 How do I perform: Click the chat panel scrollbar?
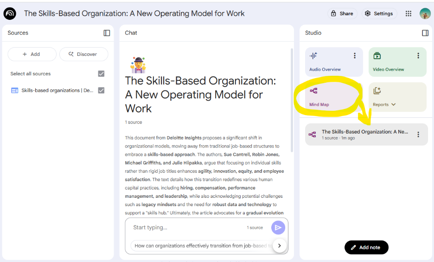[x=292, y=100]
